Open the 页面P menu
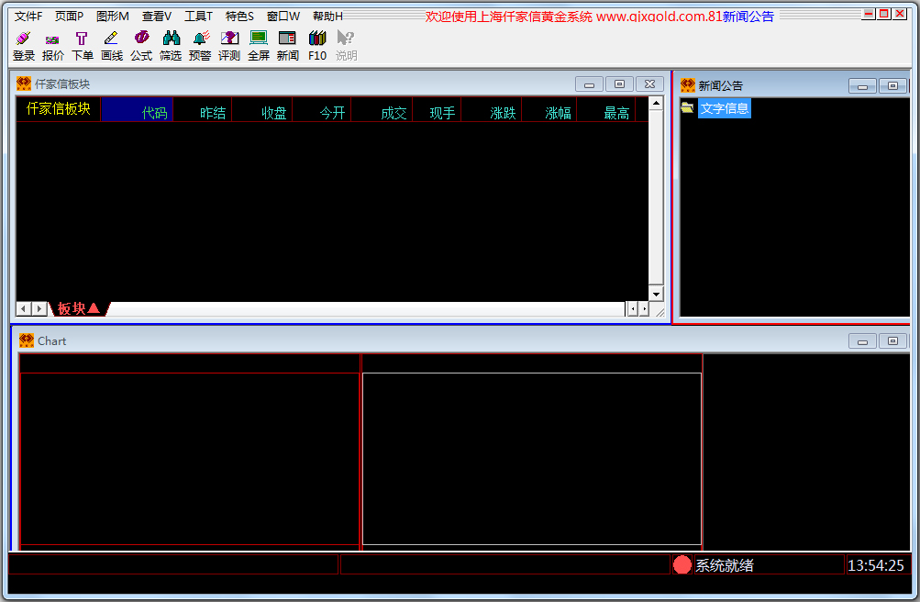The height and width of the screenshot is (602, 920). point(69,17)
